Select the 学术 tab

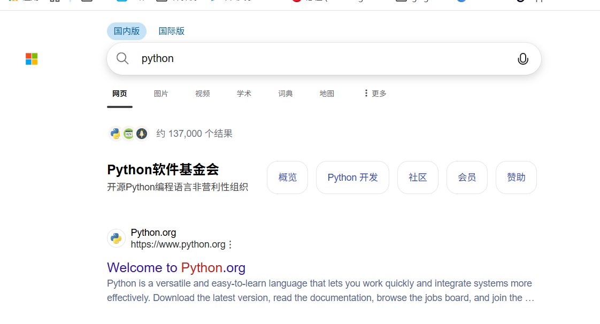(x=244, y=94)
